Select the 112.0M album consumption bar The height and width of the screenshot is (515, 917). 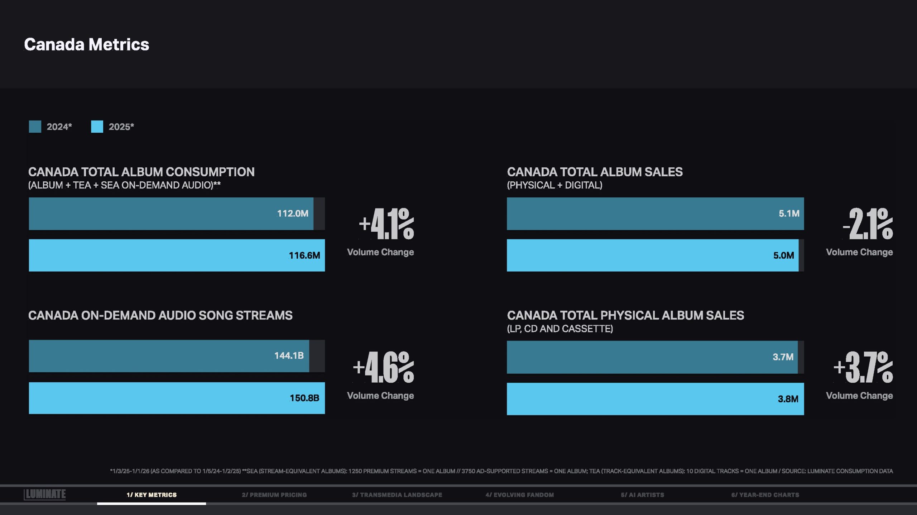click(x=171, y=214)
